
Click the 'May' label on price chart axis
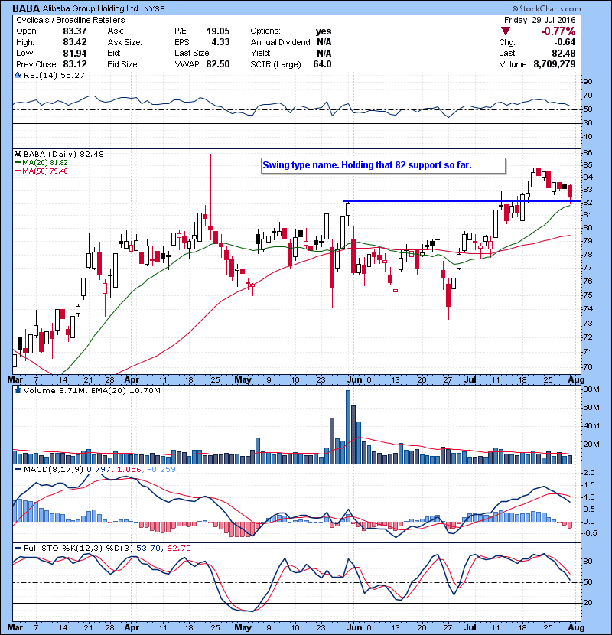243,380
